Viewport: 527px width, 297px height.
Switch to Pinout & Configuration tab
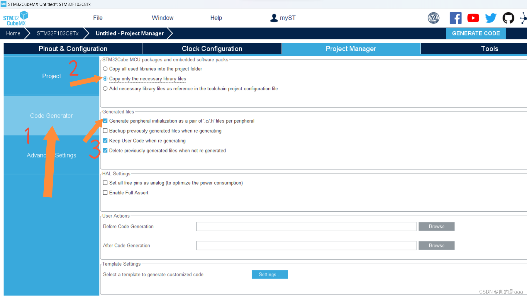coord(73,49)
